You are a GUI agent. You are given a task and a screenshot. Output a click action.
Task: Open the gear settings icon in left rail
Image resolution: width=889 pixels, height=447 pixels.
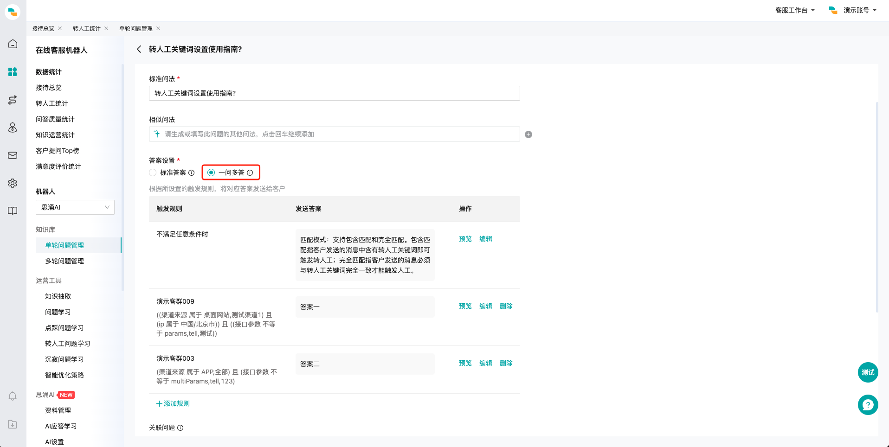click(13, 183)
